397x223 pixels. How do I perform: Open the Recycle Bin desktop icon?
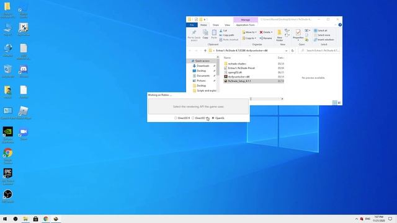point(8,71)
